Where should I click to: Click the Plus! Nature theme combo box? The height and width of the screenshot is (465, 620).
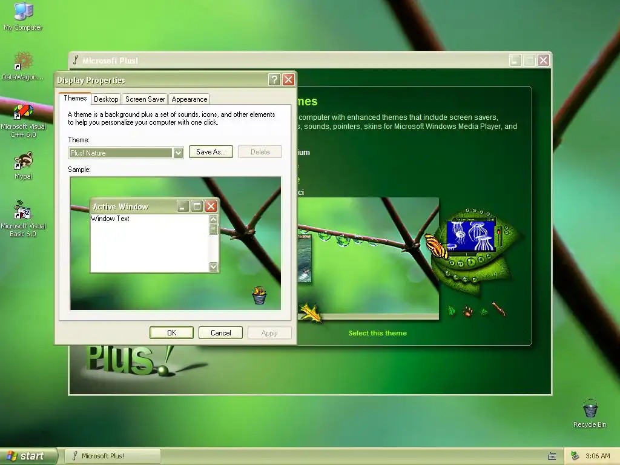pos(126,153)
